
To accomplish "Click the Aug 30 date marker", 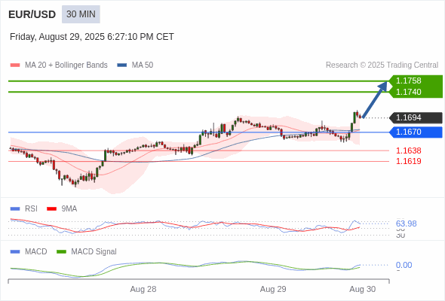I will point(363,289).
